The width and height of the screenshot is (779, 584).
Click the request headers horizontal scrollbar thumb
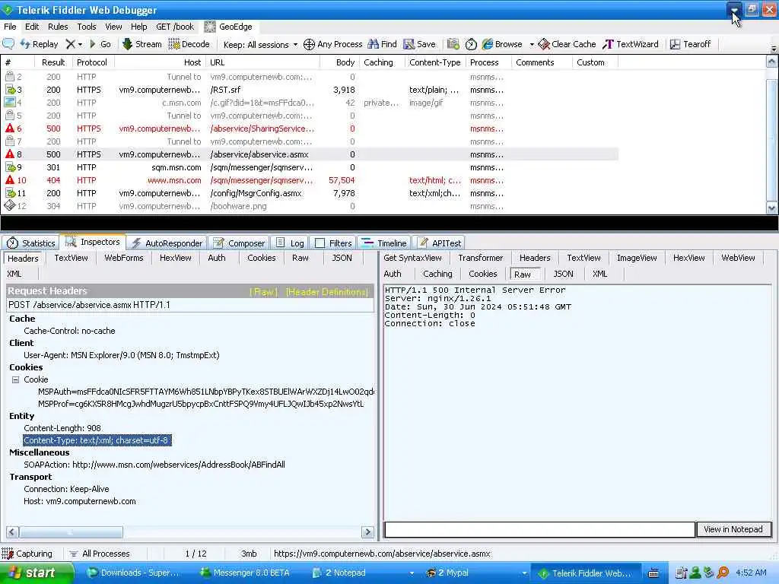click(x=71, y=532)
